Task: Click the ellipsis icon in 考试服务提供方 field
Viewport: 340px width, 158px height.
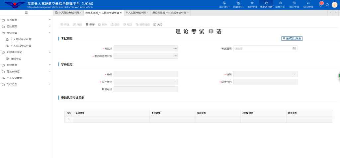Action: click(x=175, y=56)
